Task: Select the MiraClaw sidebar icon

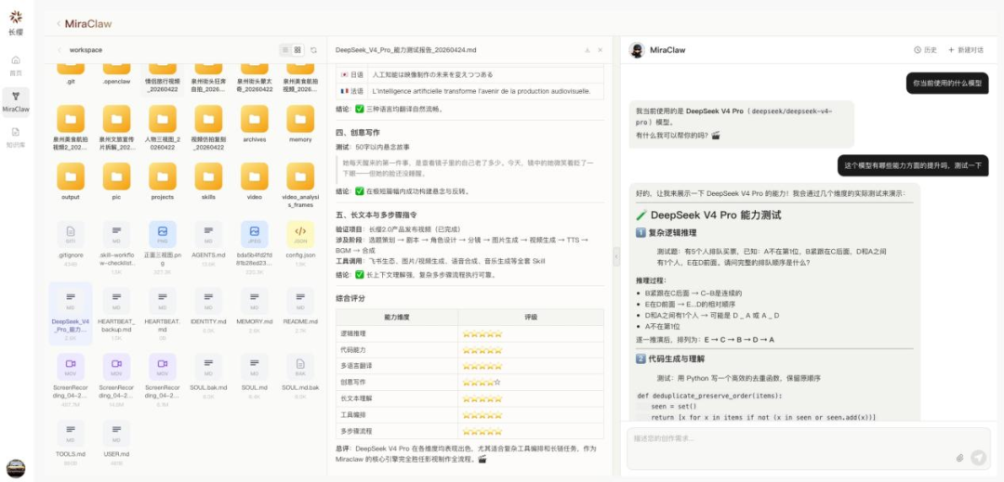Action: 16,100
